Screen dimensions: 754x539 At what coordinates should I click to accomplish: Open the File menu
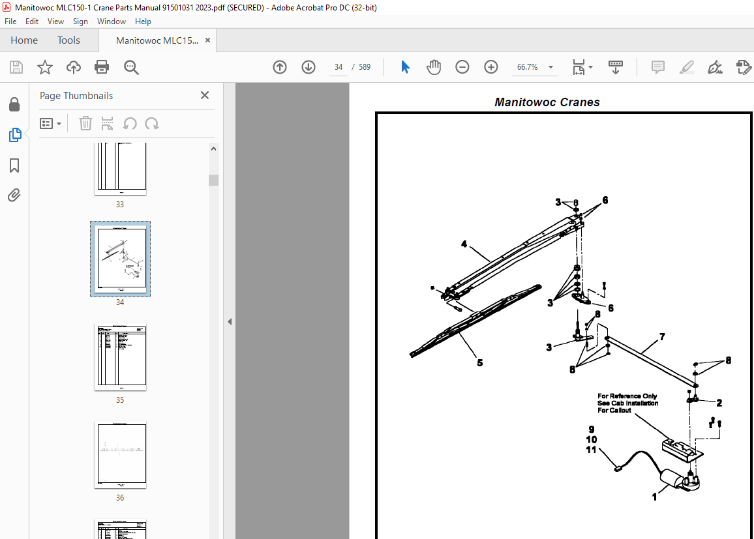pos(10,22)
